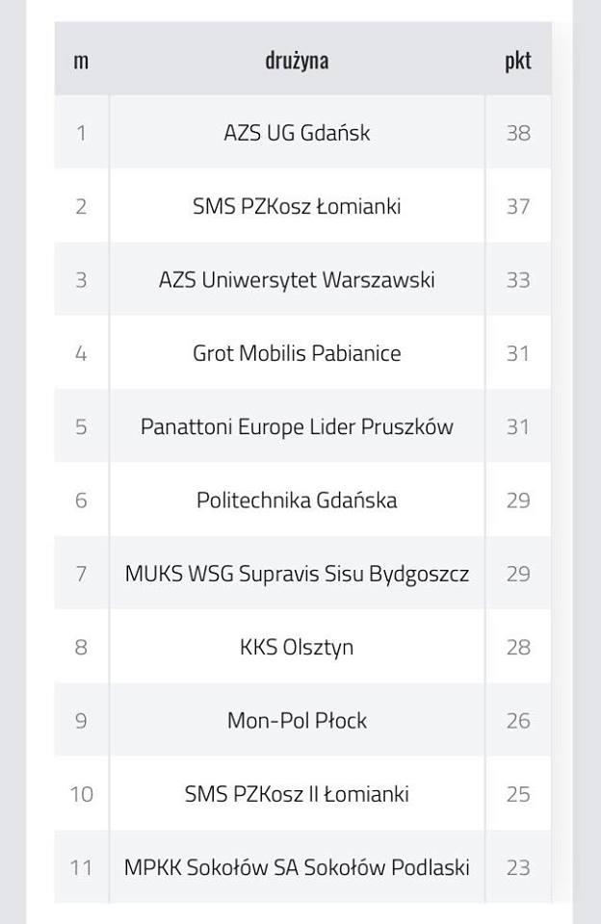Image resolution: width=601 pixels, height=924 pixels.
Task: Click the 'm' column header
Action: click(81, 60)
